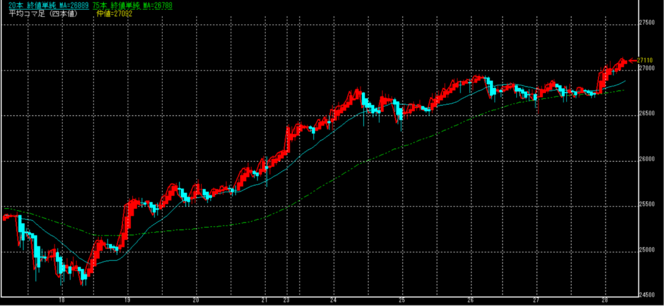This screenshot has height=306, width=664.
Task: Select date 26 on the time axis
Action: tap(471, 300)
